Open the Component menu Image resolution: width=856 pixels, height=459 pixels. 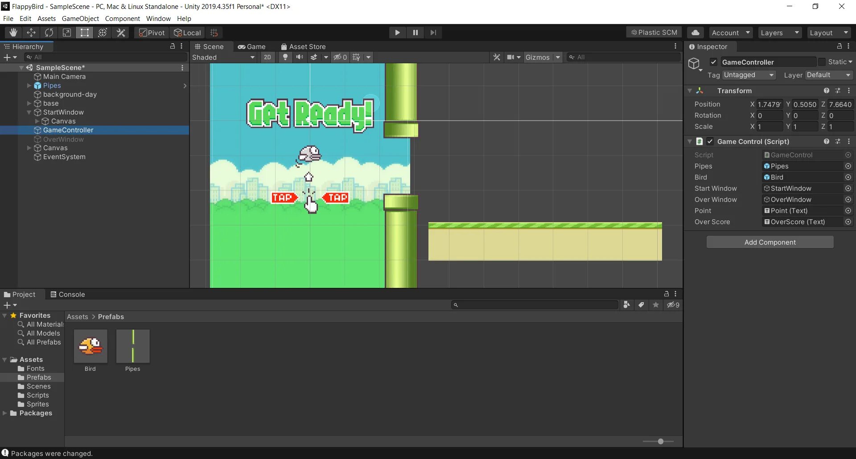(x=123, y=18)
